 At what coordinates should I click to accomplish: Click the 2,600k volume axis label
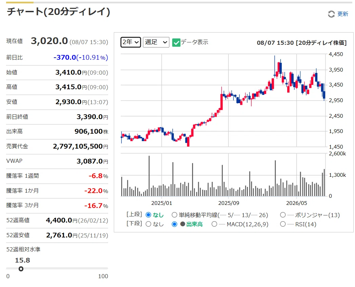coord(337,154)
